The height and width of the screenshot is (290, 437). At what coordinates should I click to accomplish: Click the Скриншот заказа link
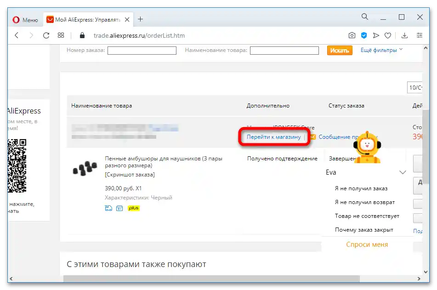click(x=130, y=175)
